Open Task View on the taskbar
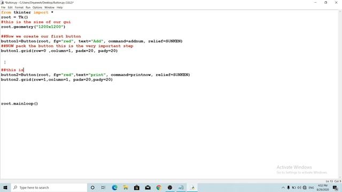 click(x=103, y=187)
